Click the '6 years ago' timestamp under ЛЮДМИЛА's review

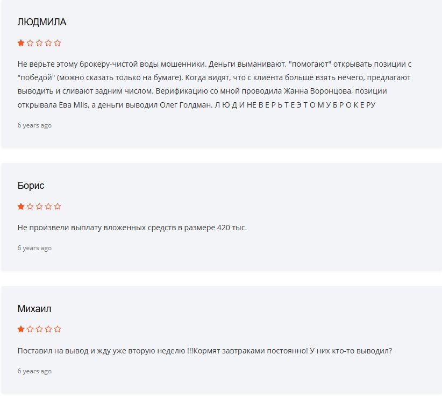(x=34, y=125)
